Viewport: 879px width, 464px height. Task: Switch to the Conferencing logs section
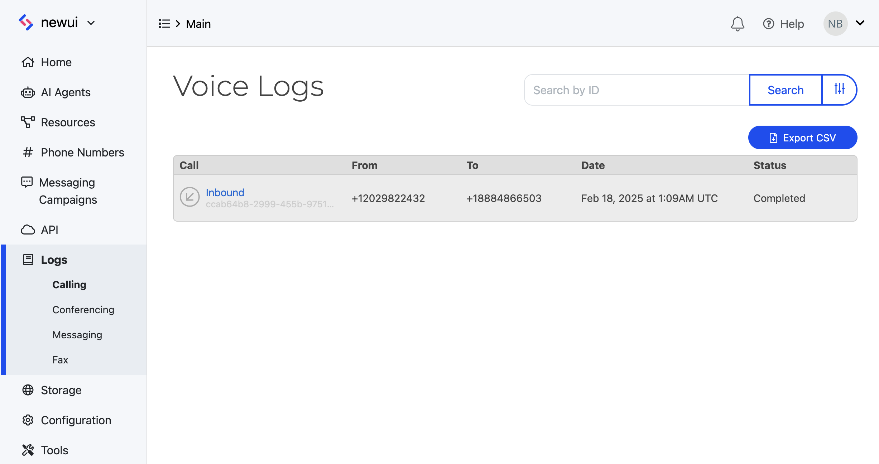point(83,309)
